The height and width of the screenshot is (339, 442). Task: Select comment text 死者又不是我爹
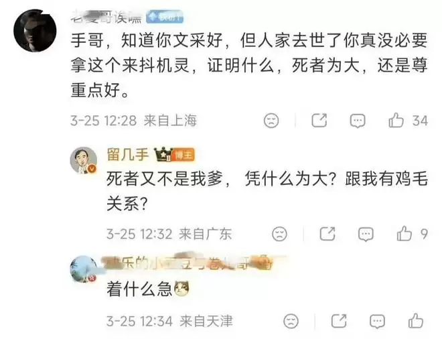(x=165, y=179)
